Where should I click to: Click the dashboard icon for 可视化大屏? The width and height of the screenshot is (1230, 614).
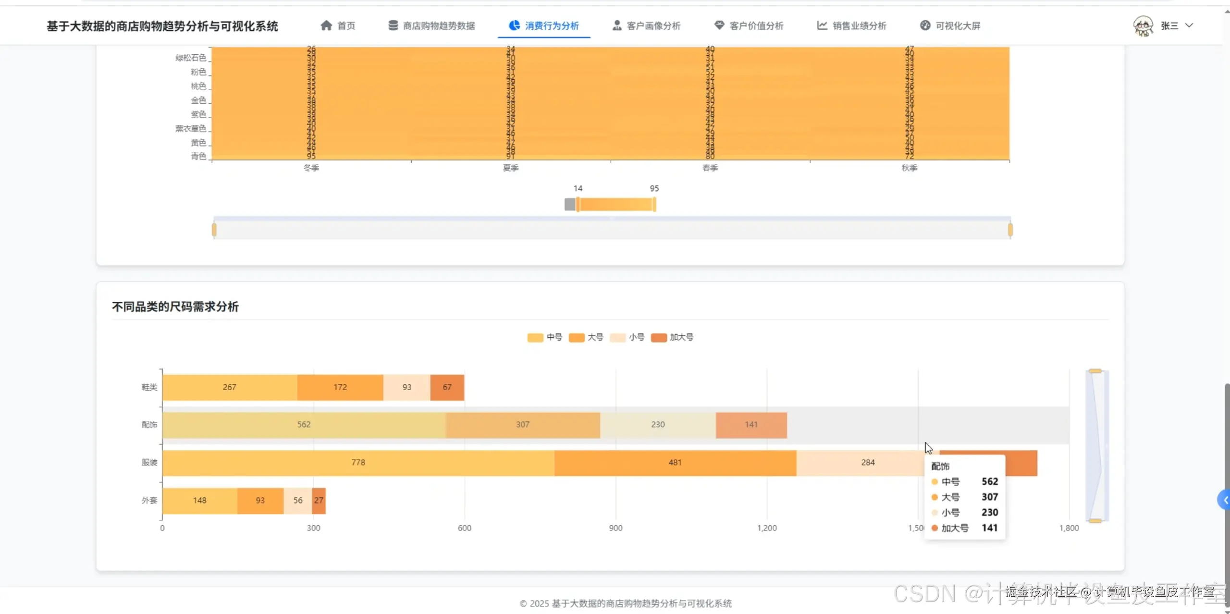click(925, 25)
